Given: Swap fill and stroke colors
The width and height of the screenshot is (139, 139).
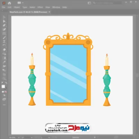Looking at the screenshot, I should [6, 83].
